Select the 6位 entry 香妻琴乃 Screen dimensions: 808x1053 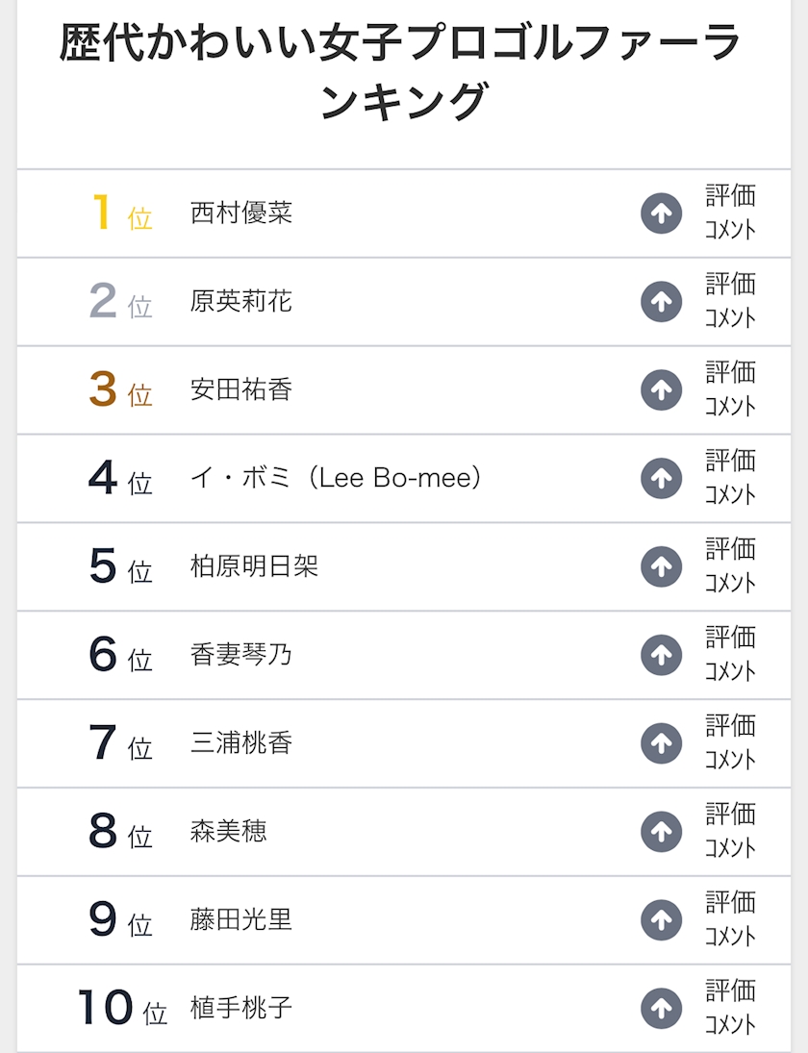(x=241, y=656)
